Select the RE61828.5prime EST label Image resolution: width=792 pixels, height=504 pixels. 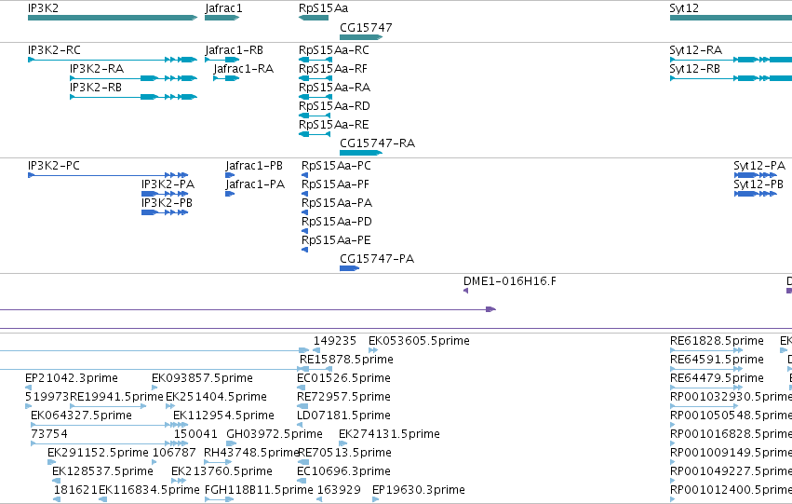(717, 341)
